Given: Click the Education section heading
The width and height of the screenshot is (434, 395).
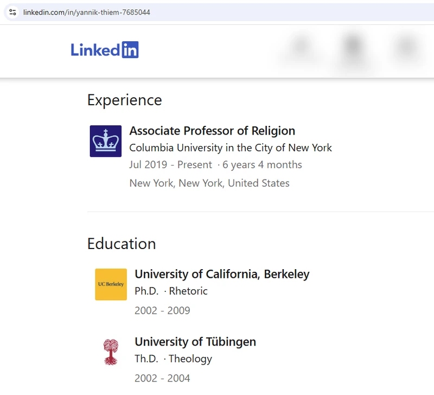Looking at the screenshot, I should pyautogui.click(x=122, y=244).
